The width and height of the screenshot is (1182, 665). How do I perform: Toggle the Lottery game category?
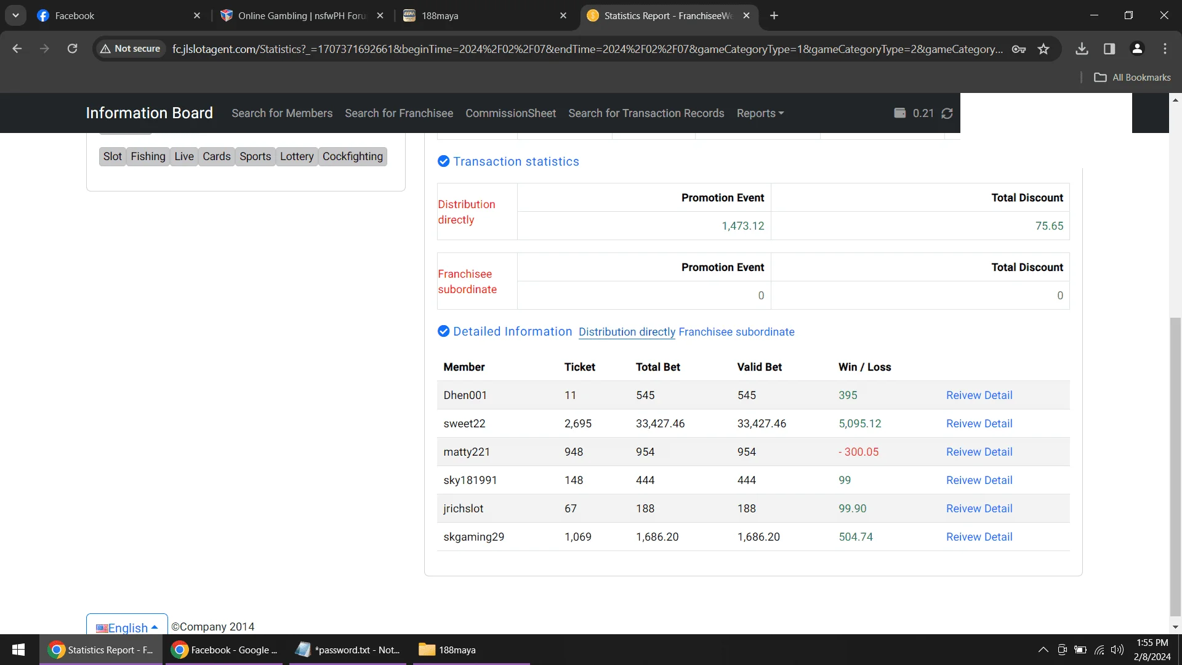[297, 156]
